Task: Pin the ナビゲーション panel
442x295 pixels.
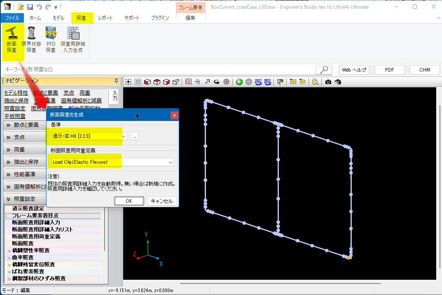Action: pos(116,81)
